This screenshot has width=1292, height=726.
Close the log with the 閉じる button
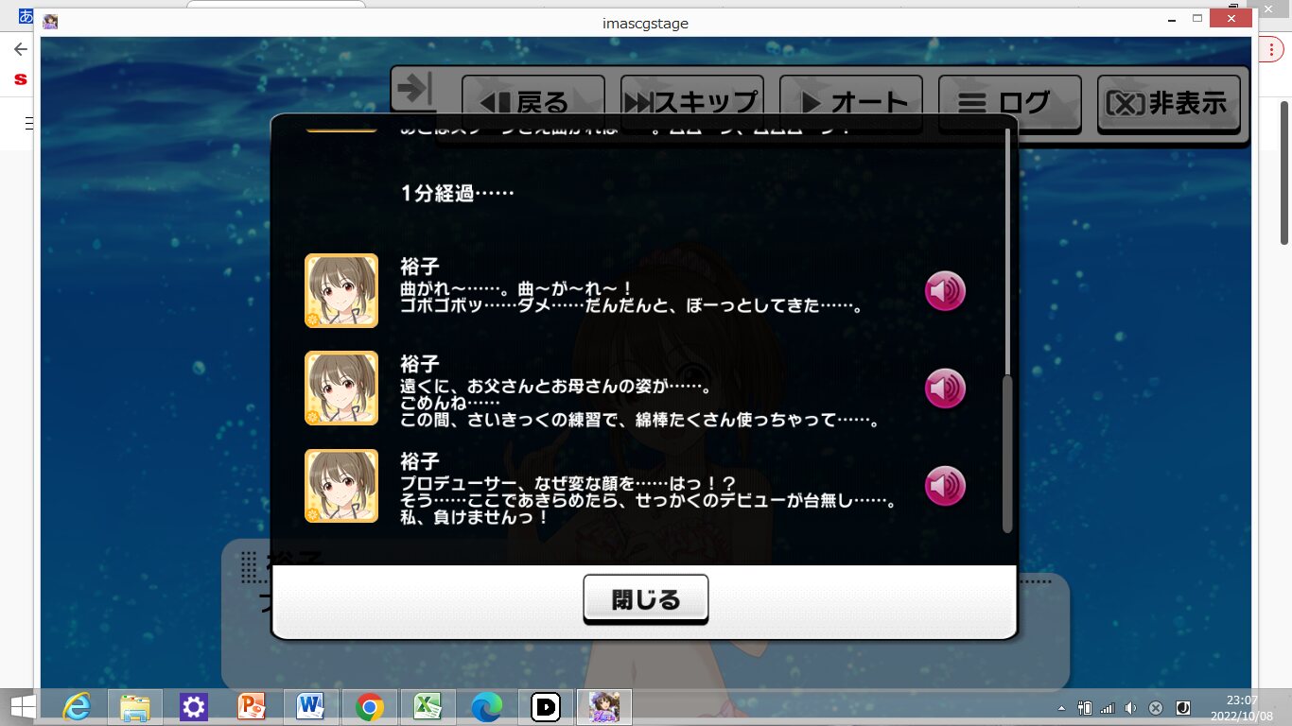[646, 599]
